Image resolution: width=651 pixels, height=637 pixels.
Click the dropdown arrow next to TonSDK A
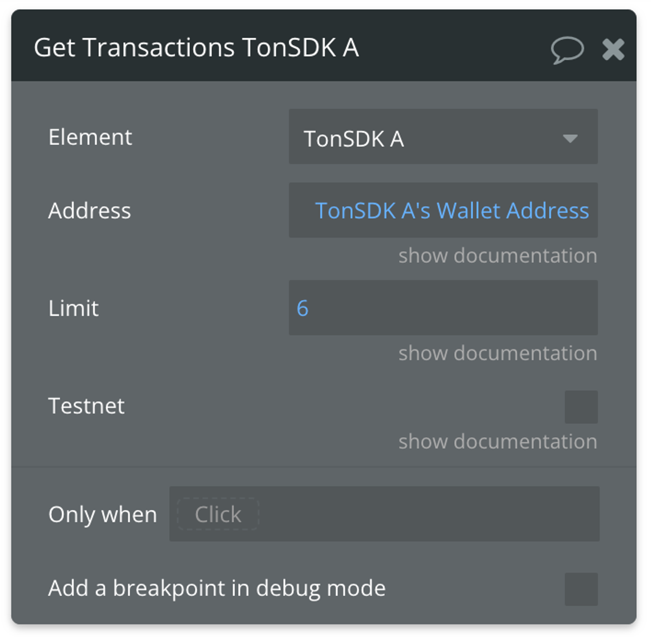point(570,138)
